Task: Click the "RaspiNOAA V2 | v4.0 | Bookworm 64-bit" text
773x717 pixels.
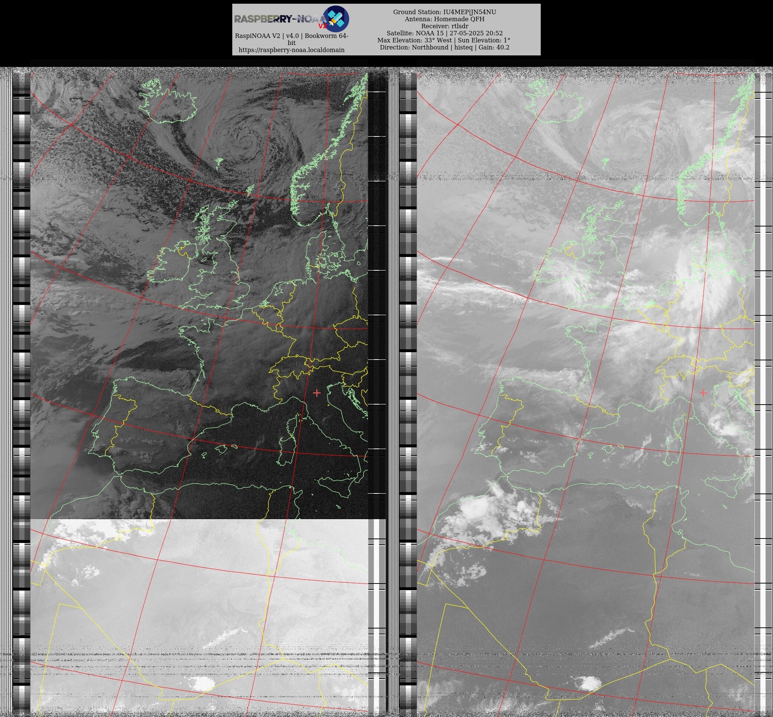Action: tap(291, 39)
